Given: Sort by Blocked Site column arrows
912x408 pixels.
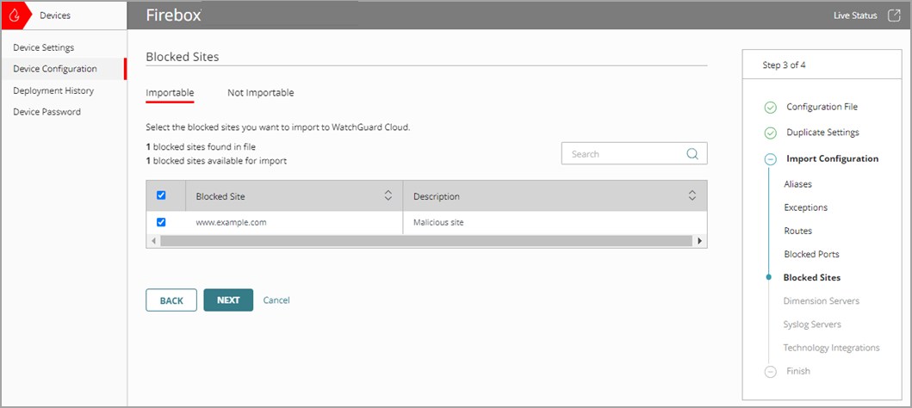Looking at the screenshot, I should (x=388, y=196).
